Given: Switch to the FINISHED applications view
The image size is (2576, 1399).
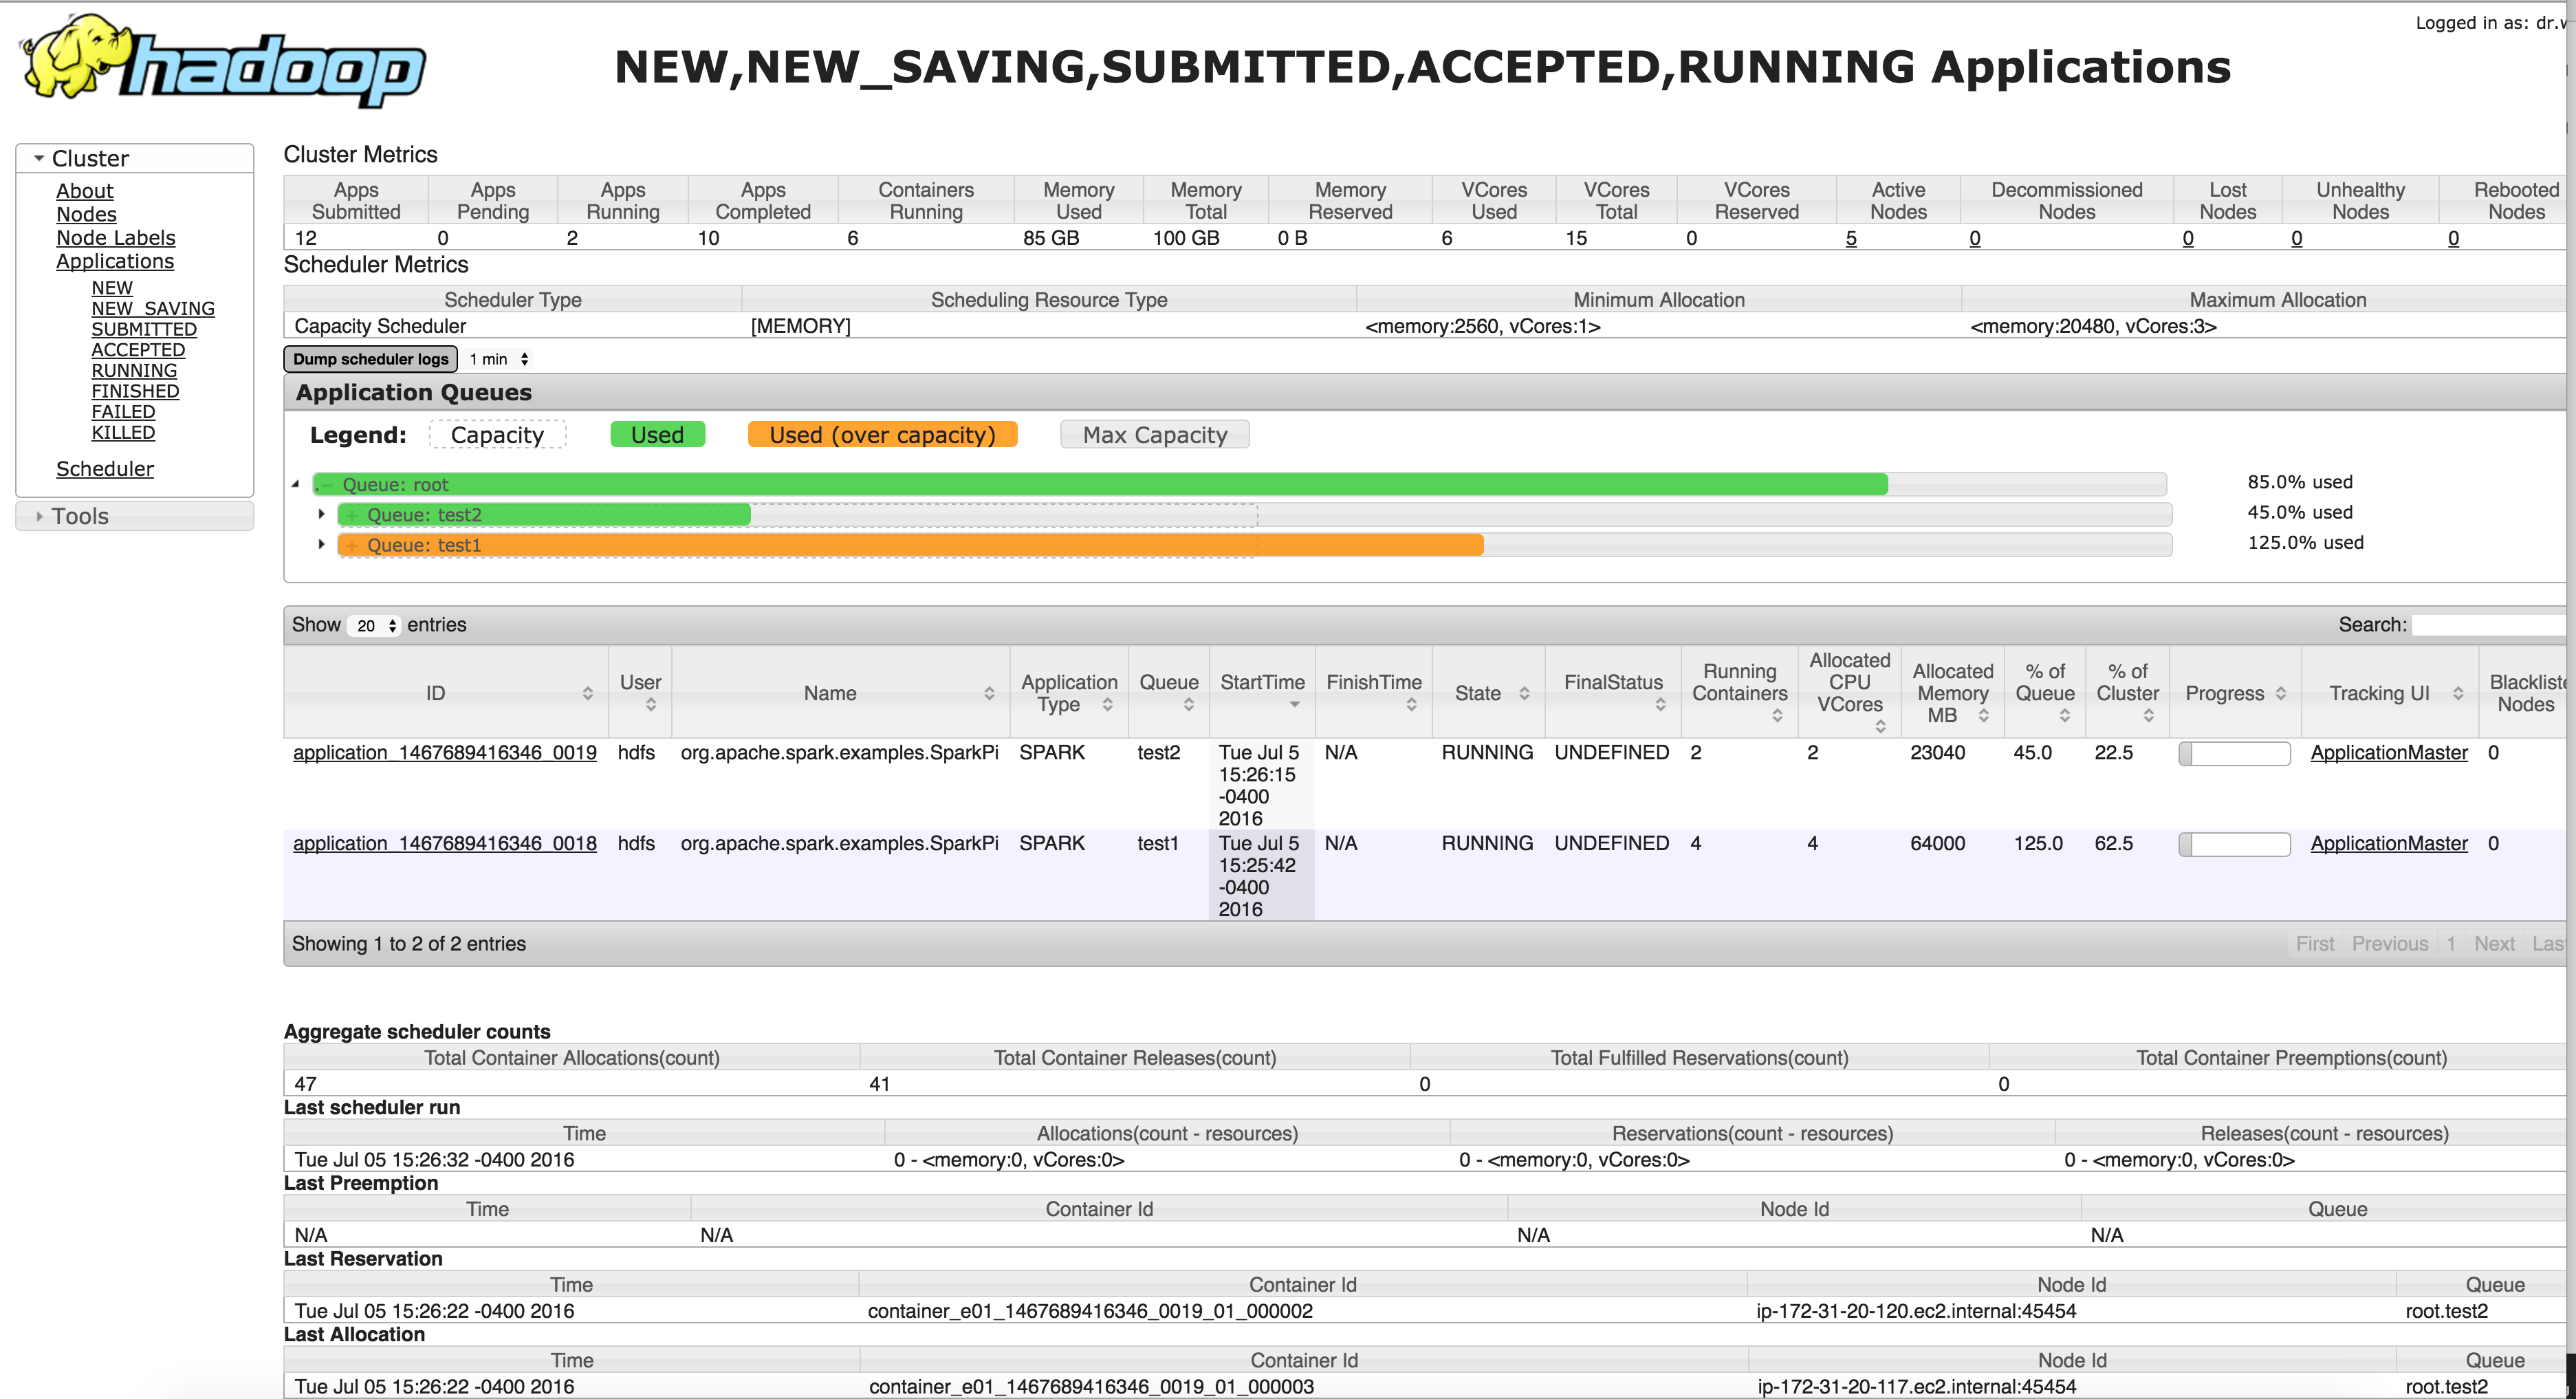Looking at the screenshot, I should pyautogui.click(x=135, y=390).
